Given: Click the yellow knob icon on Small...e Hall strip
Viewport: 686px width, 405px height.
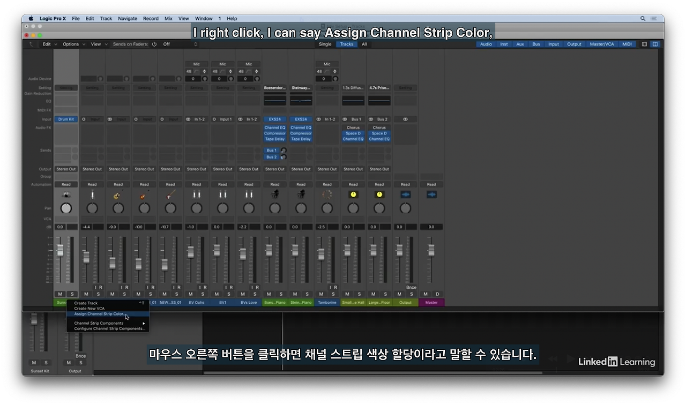Looking at the screenshot, I should coord(353,195).
